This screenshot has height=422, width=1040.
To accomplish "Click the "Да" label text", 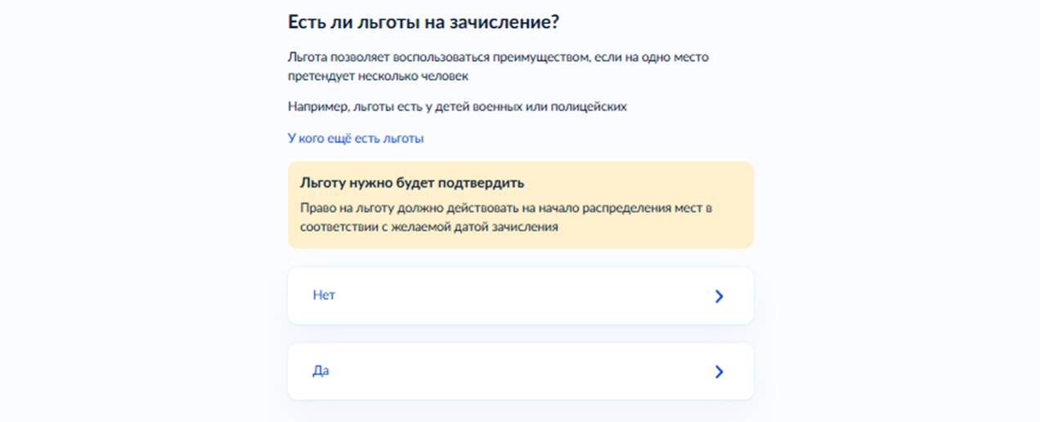I will [321, 371].
